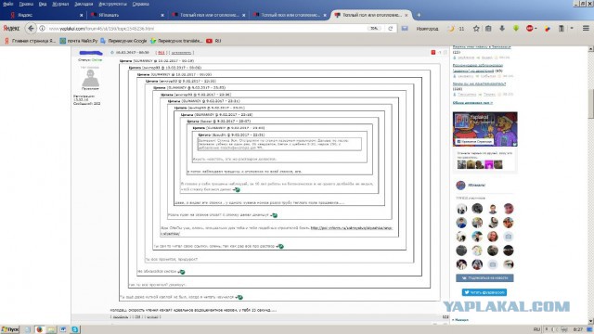Follow @yaplakalcom on Twitter
Screen dimensions: 594x334
484,292
